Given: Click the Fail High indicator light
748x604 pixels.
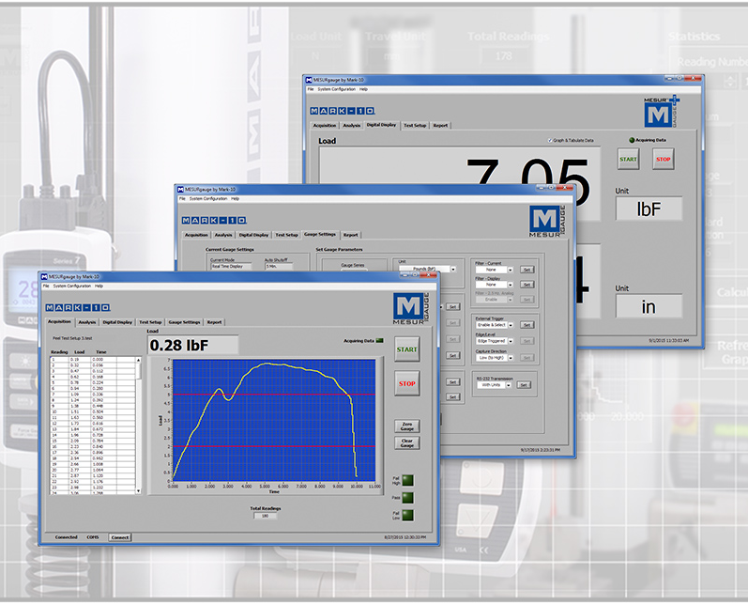Looking at the screenshot, I should click(x=408, y=480).
